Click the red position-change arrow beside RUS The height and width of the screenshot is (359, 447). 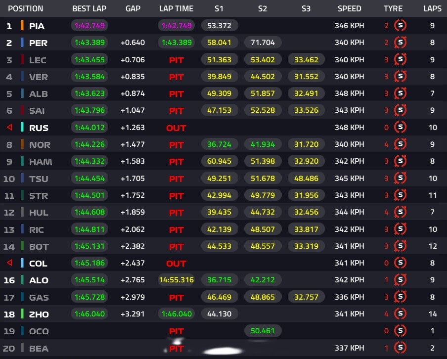pyautogui.click(x=9, y=127)
